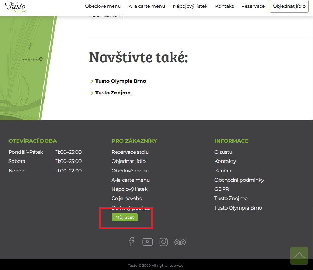
Task: Click the Neděle 11:00–22:00 hours value
Action: click(x=69, y=171)
